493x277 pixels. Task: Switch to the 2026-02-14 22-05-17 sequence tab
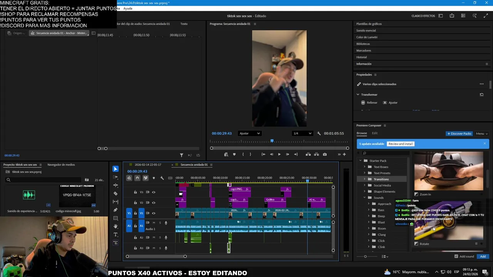(148, 165)
